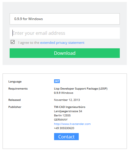128x150 pixels.
Task: Select the Landjaegerstrasse 34 address line
Action: pos(68,111)
